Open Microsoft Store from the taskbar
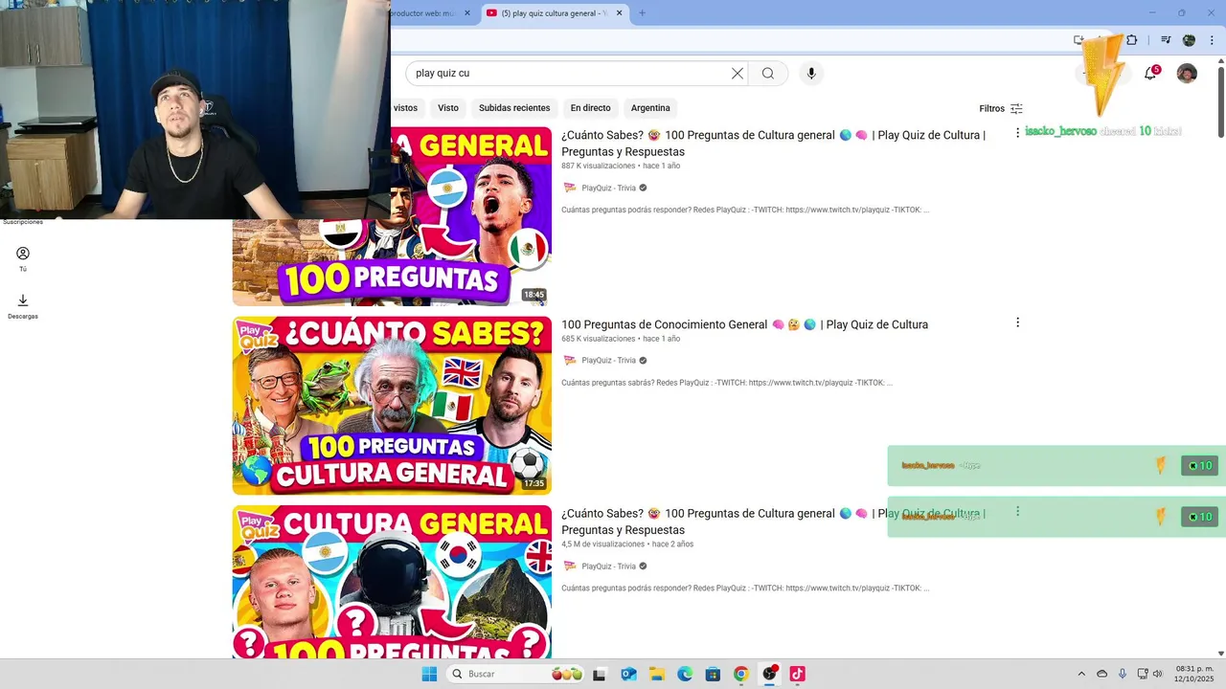Screen dimensions: 1226x689 pyautogui.click(x=713, y=674)
